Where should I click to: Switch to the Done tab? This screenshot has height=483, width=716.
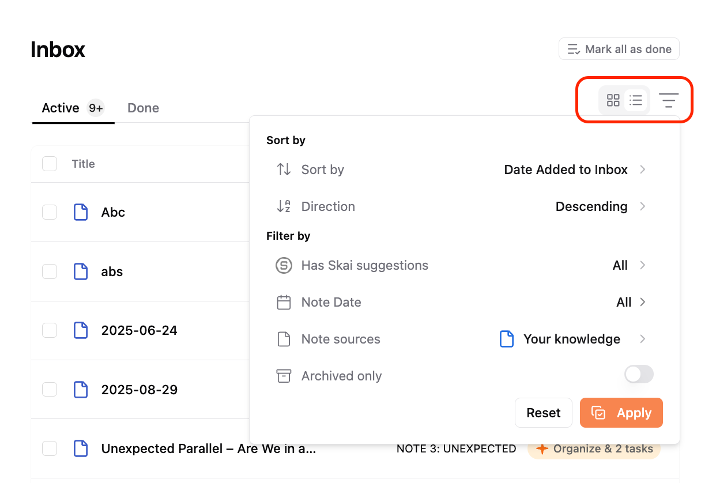coord(143,108)
